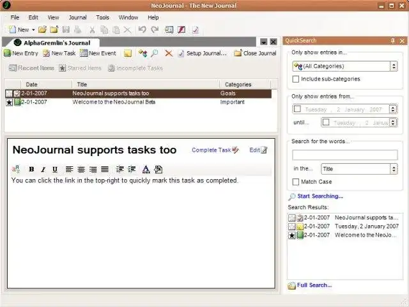Image resolution: width=409 pixels, height=307 pixels.
Task: Justify text in editor
Action: pos(105,169)
